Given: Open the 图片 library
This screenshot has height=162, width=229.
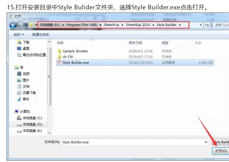Looking at the screenshot, I should (x=26, y=80).
